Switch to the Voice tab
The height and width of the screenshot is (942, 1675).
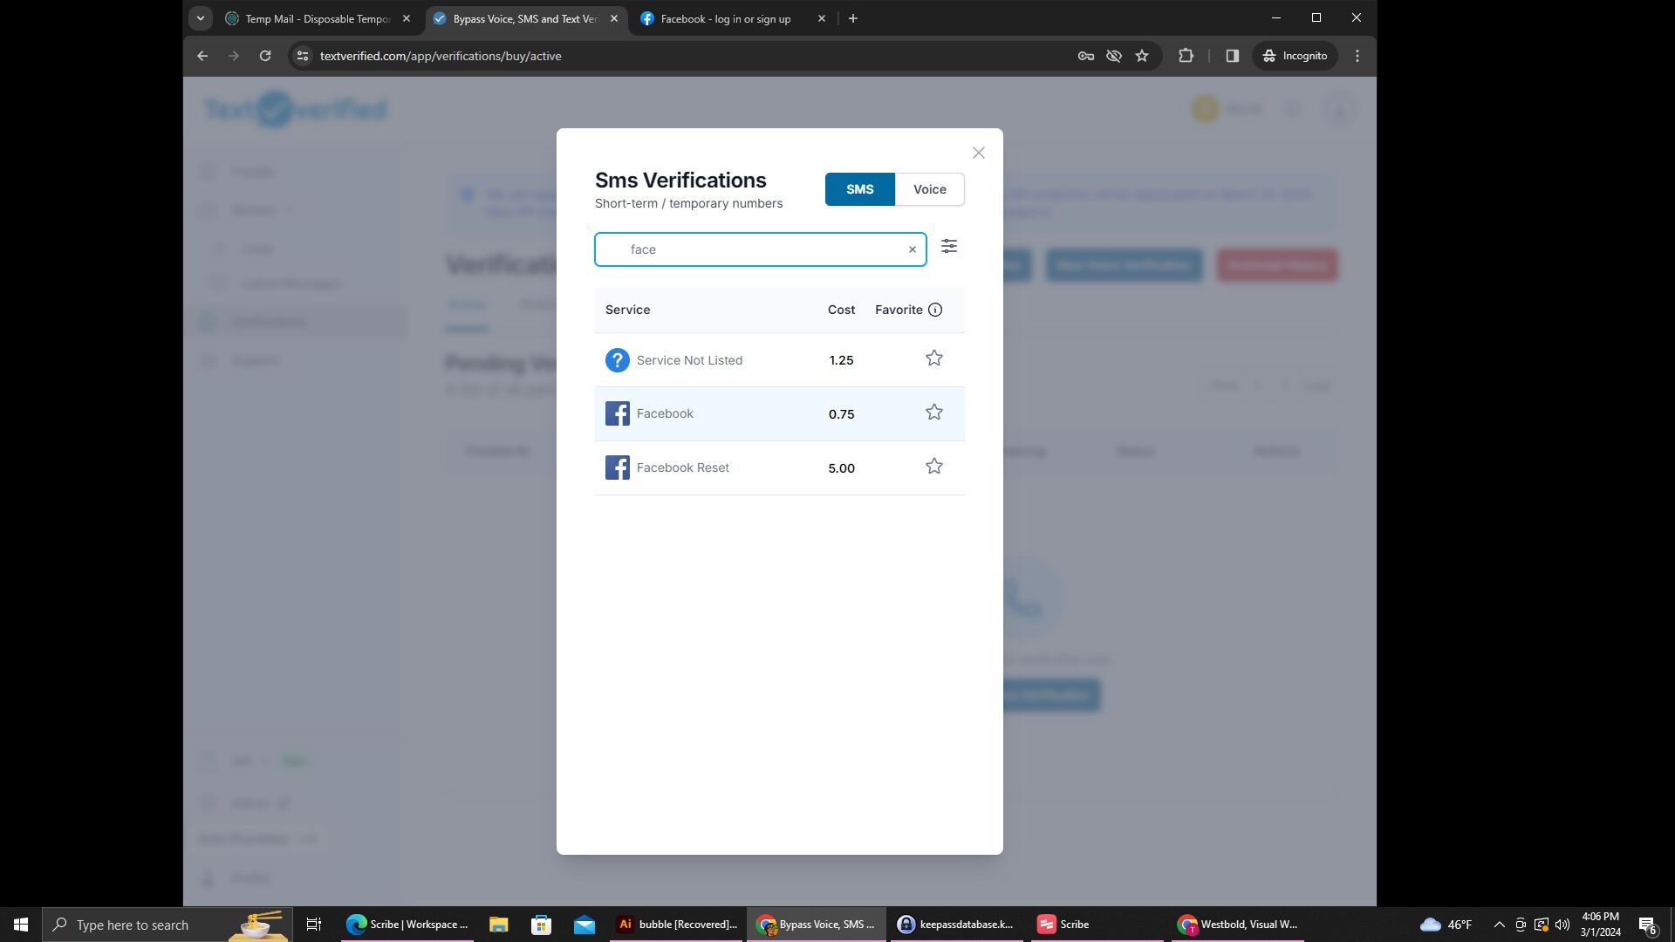point(929,188)
